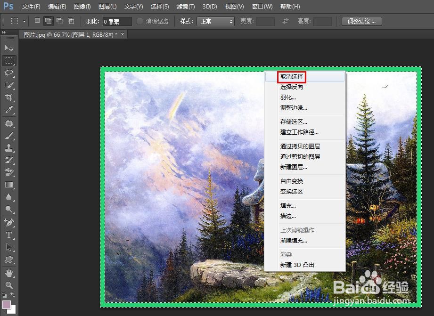Select the Eyedropper tool
Image resolution: width=434 pixels, height=316 pixels.
(8, 110)
